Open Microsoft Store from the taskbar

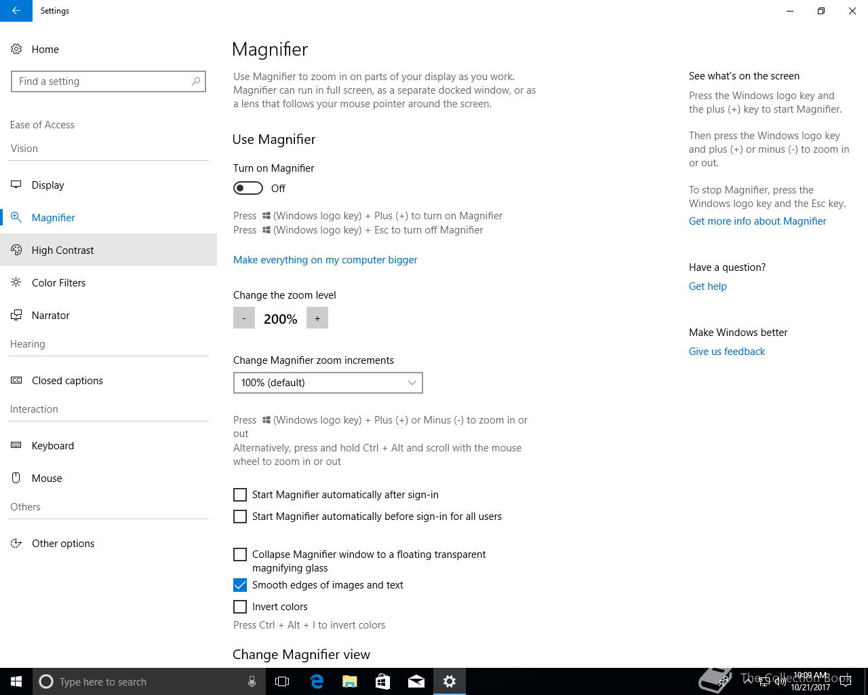click(382, 681)
